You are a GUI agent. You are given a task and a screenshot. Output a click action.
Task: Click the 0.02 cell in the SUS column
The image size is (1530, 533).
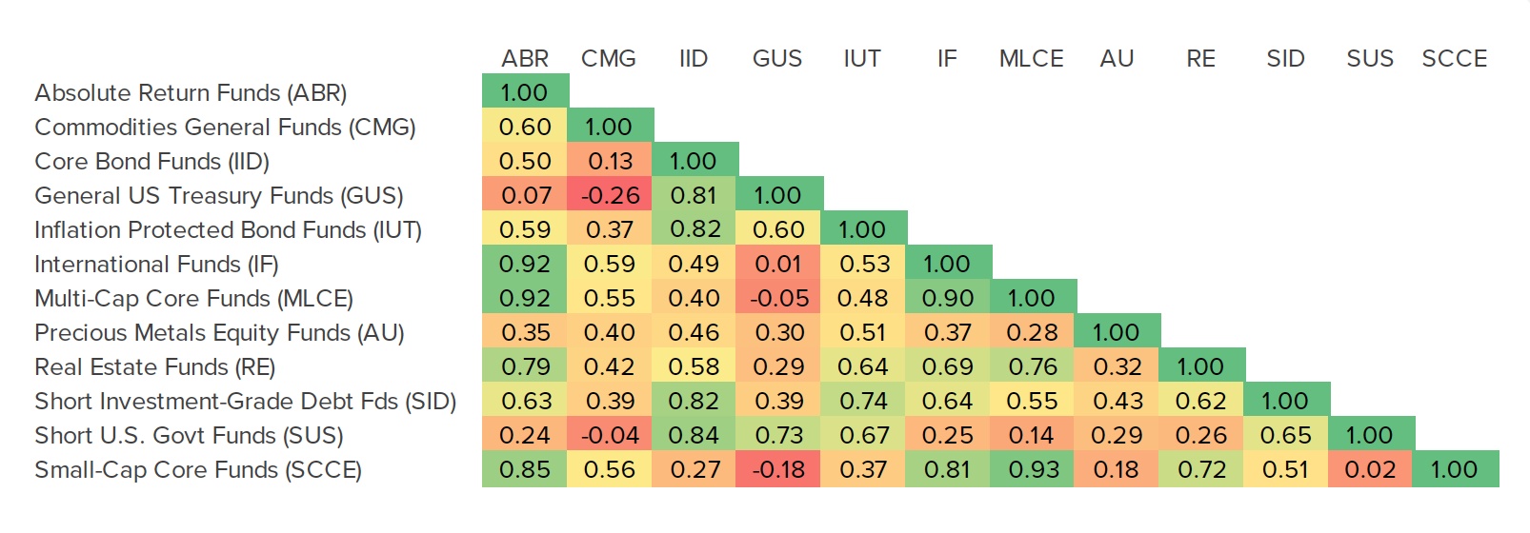[1370, 470]
